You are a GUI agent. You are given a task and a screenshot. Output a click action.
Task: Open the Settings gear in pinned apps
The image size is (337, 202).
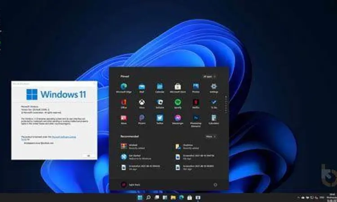(214, 87)
